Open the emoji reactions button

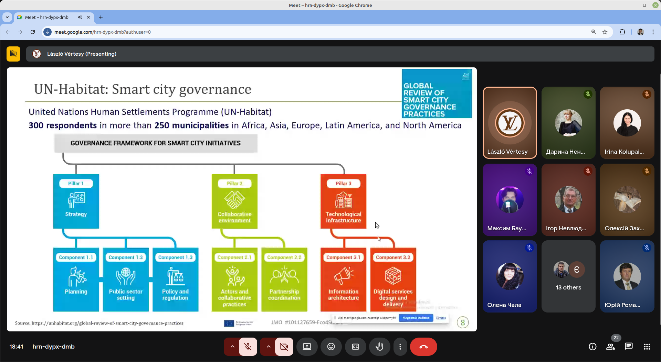point(331,347)
